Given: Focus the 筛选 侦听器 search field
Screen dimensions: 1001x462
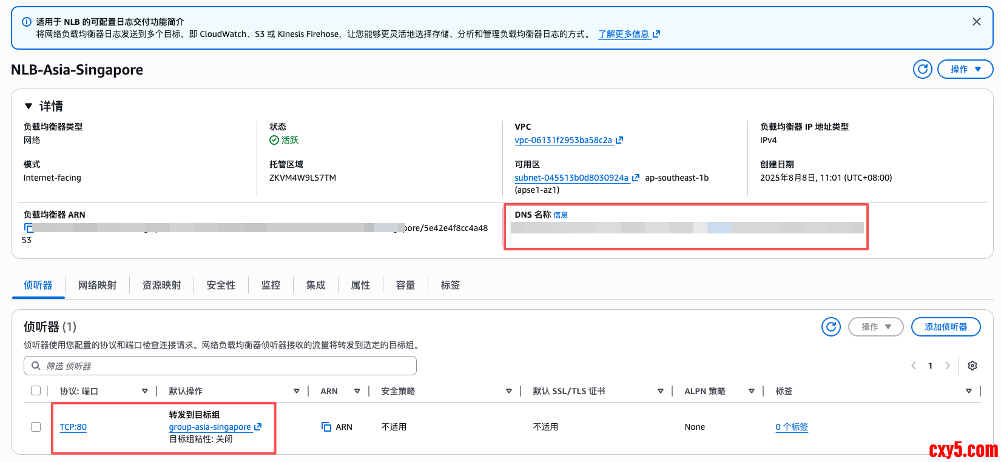Looking at the screenshot, I should pyautogui.click(x=224, y=366).
